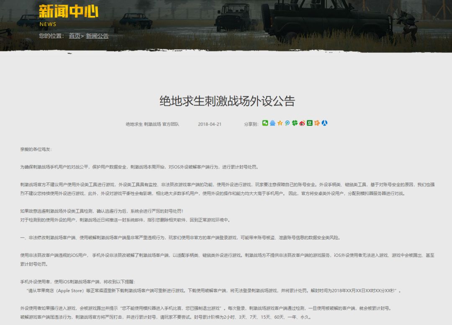
Task: Click the author 绝地求生 刺激战场 官方团队
Action: click(152, 124)
